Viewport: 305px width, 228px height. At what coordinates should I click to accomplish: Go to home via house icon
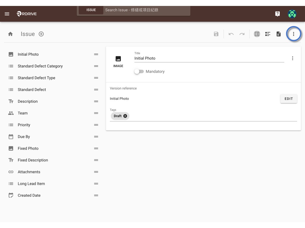10,34
